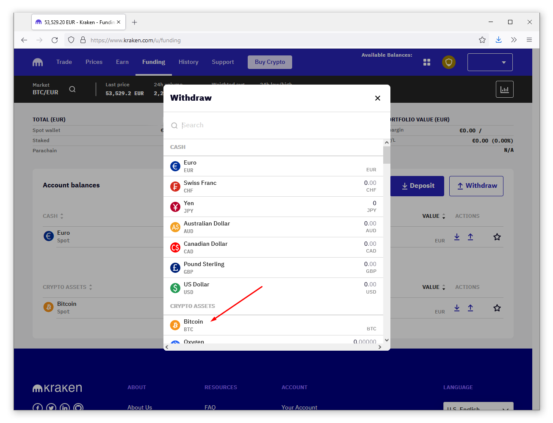Image resolution: width=553 pixels, height=423 pixels.
Task: Click the market search magnifier icon
Action: pos(72,89)
